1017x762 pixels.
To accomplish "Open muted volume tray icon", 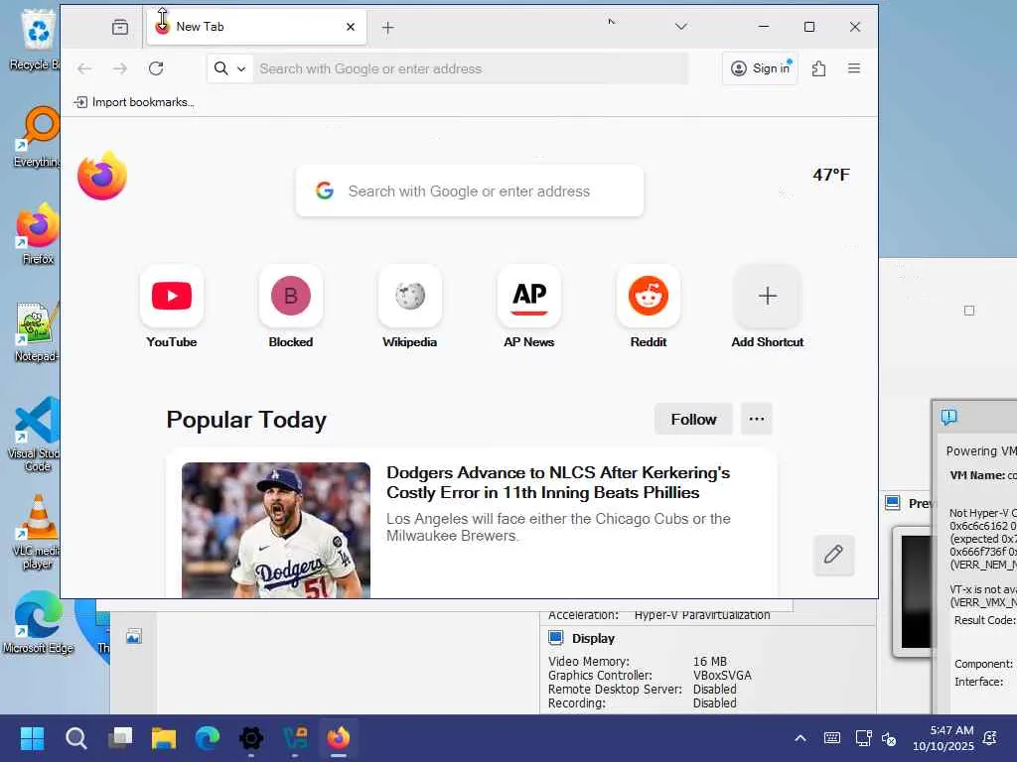I will point(889,738).
